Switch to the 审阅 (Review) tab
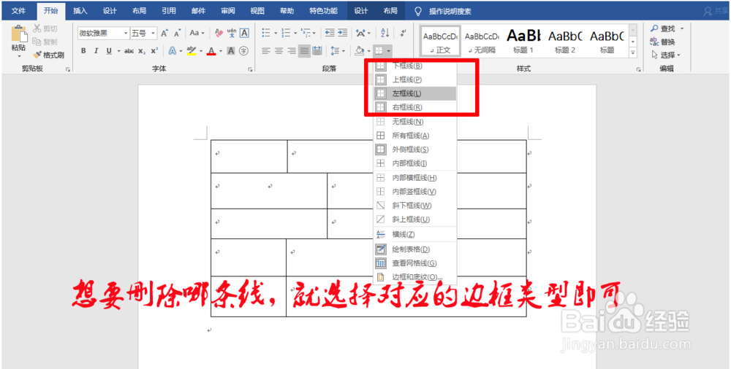731x369 pixels. point(228,11)
